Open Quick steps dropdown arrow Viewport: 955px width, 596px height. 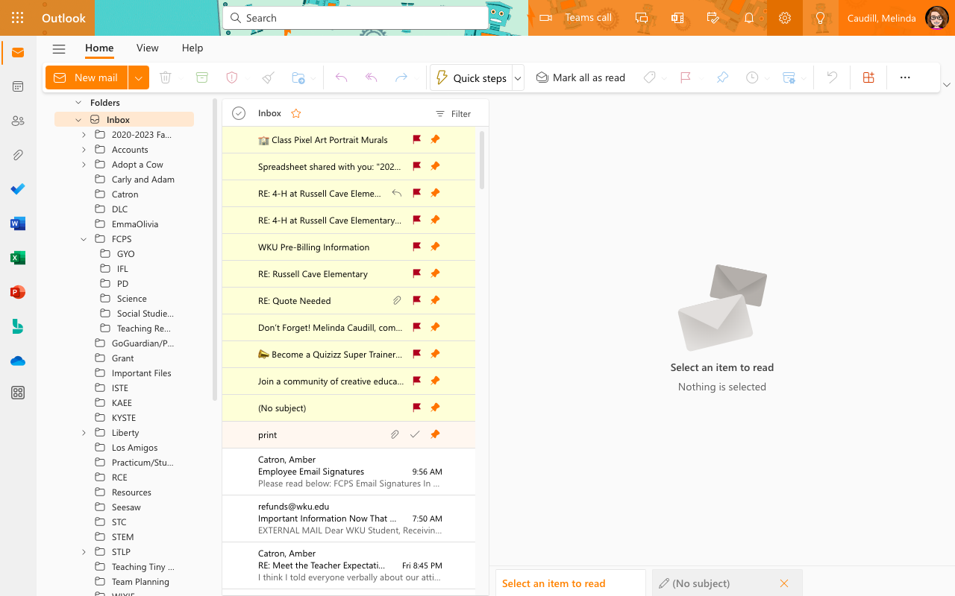click(x=518, y=78)
